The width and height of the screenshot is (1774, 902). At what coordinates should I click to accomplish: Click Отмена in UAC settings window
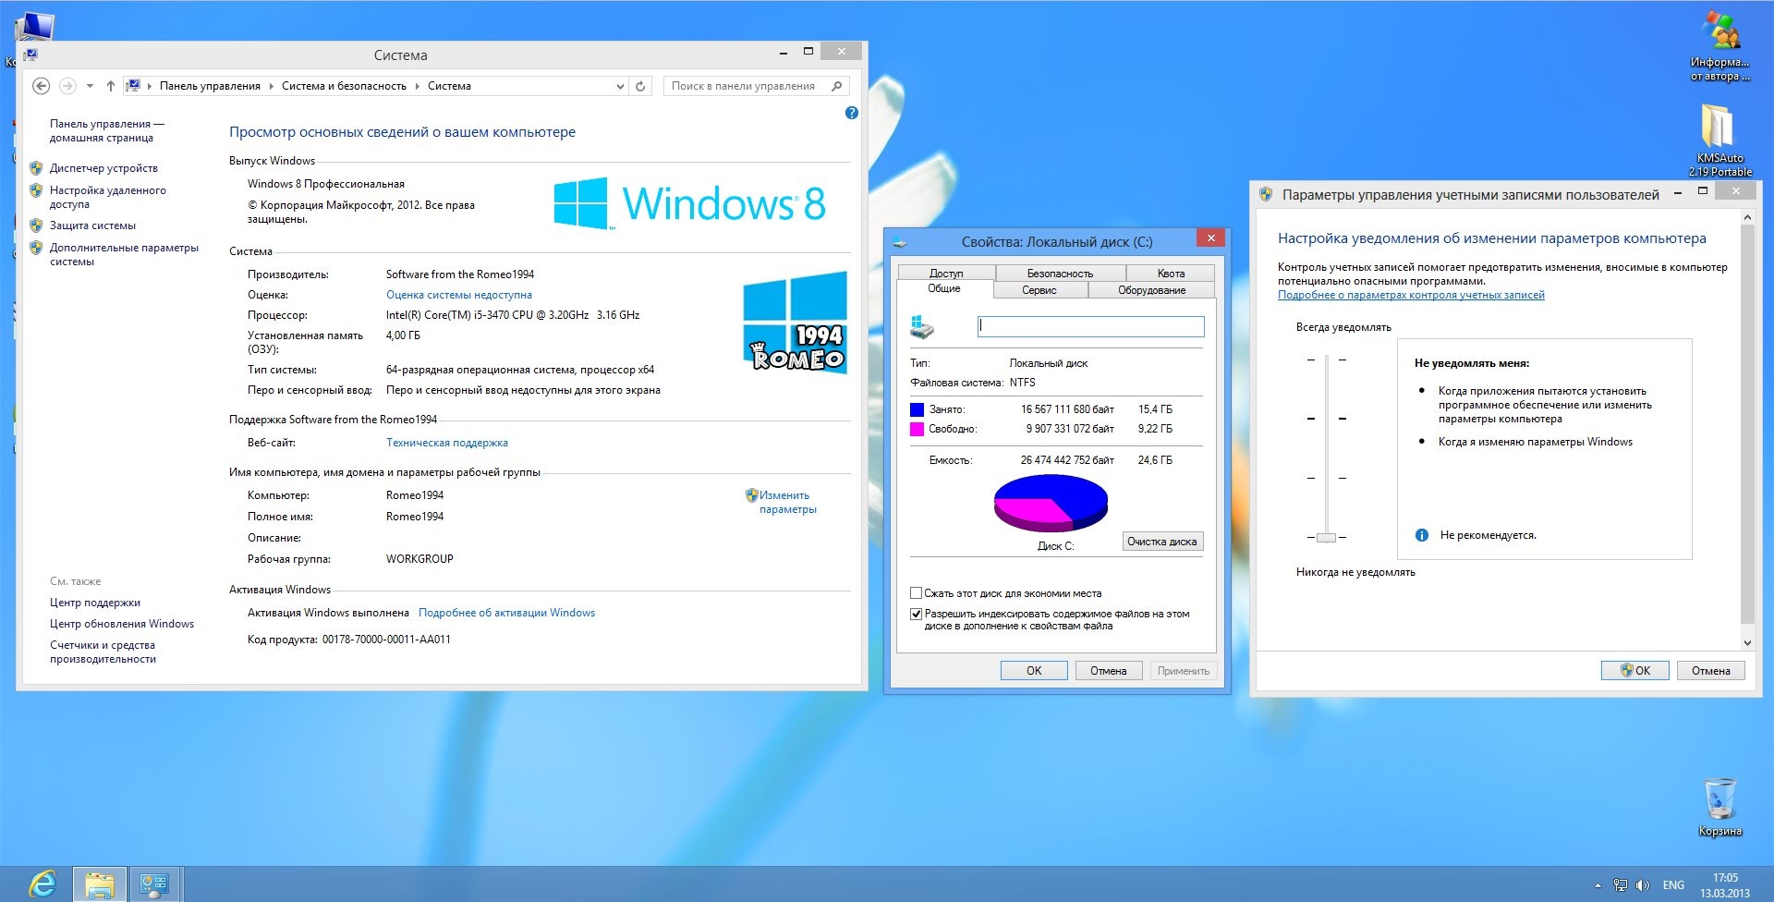(1711, 671)
